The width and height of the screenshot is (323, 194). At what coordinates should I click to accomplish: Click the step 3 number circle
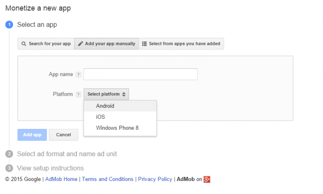(9, 168)
